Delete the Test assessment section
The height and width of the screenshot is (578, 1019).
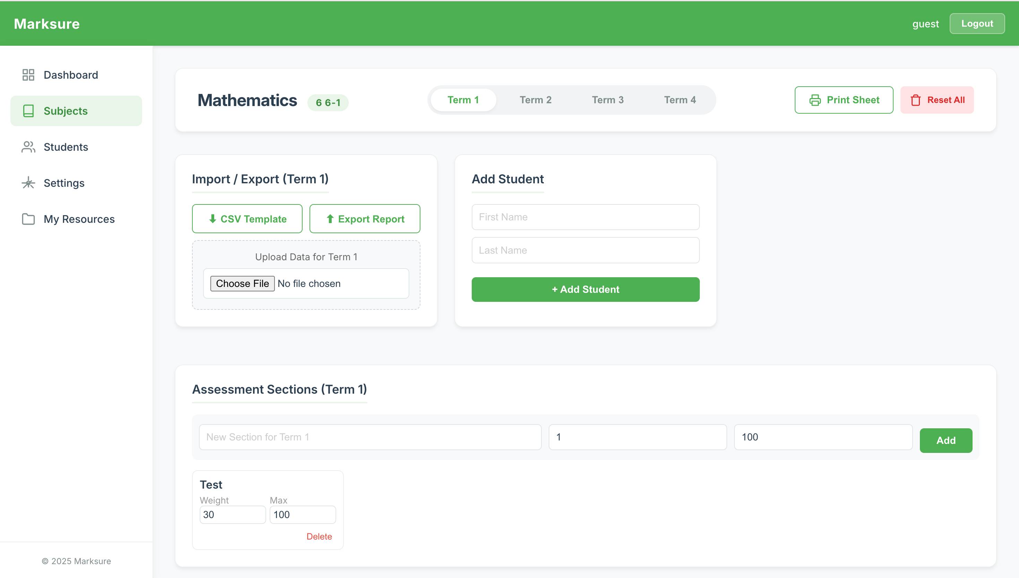pos(319,536)
